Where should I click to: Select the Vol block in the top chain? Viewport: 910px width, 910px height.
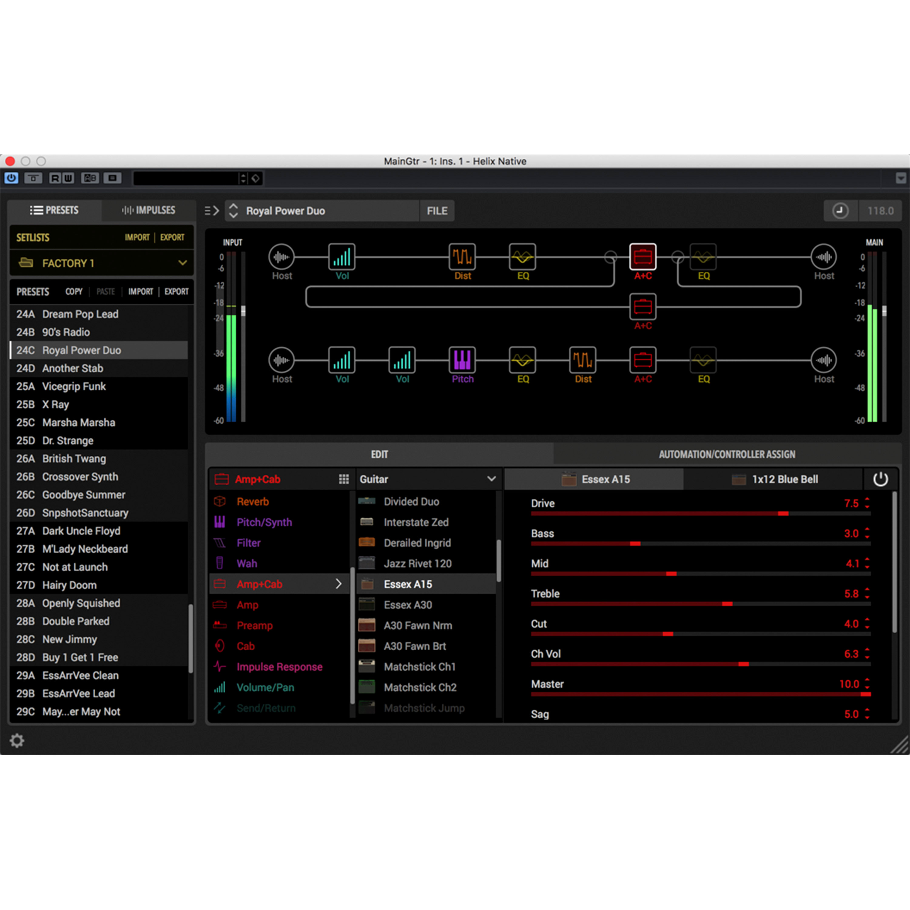[342, 257]
